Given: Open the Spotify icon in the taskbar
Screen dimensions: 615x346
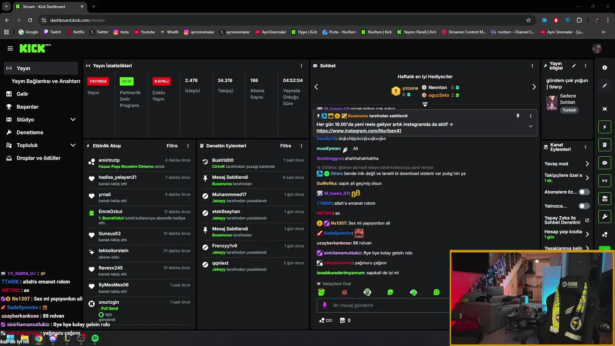Looking at the screenshot, I should click(x=95, y=338).
